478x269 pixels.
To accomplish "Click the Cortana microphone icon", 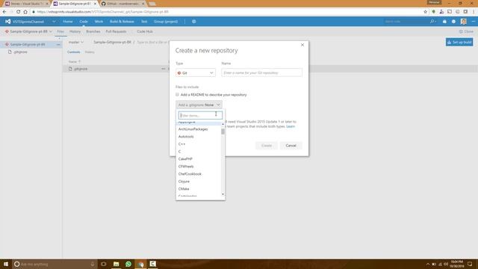I will coord(93,264).
